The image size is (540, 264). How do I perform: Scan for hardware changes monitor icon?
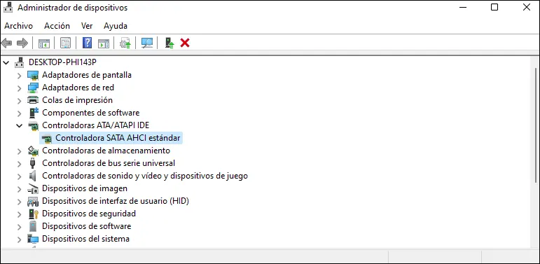[147, 43]
